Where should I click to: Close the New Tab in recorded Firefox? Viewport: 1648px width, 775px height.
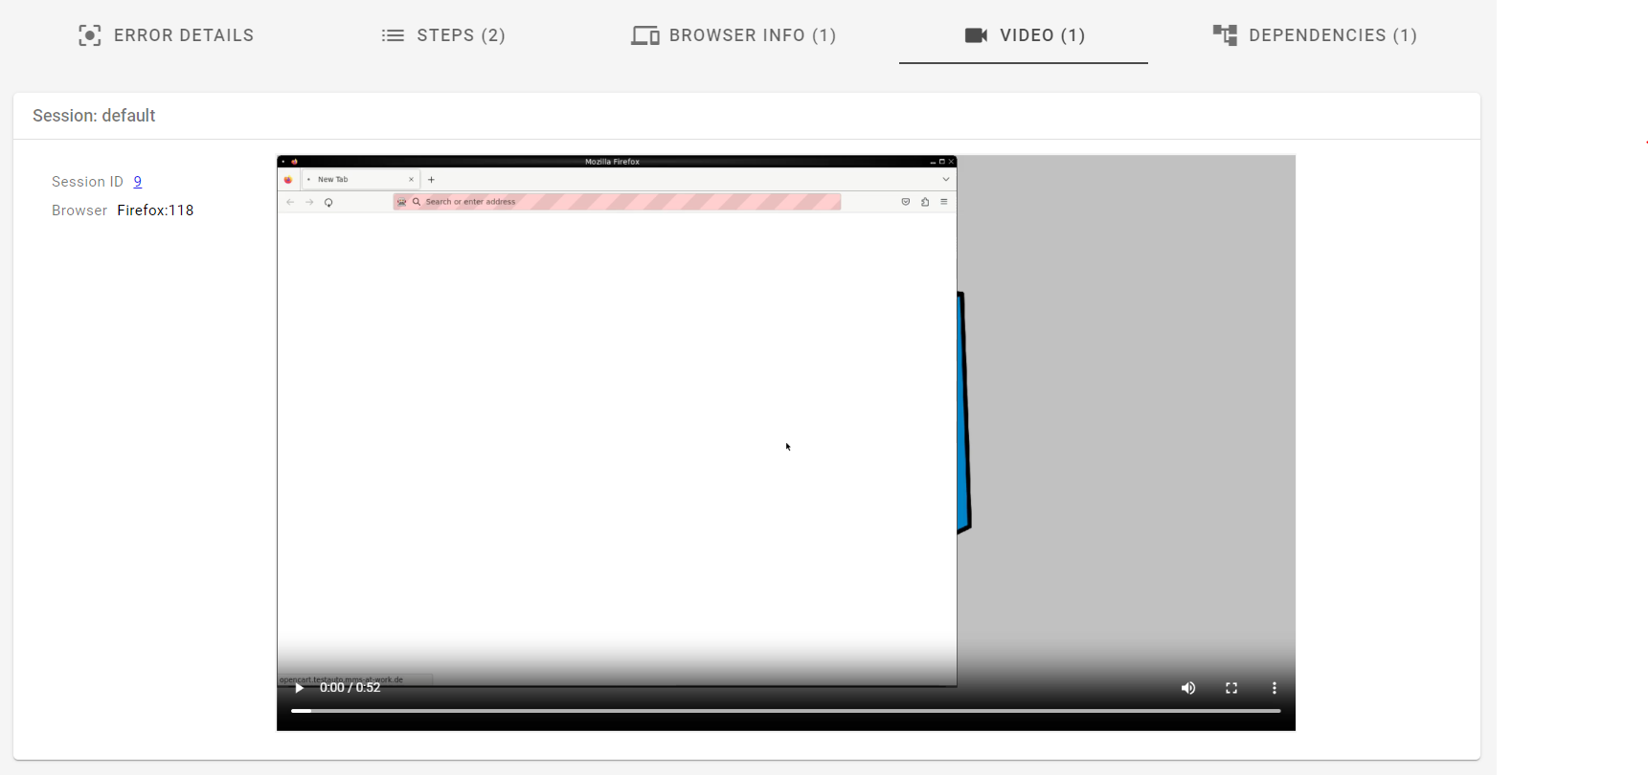412,179
